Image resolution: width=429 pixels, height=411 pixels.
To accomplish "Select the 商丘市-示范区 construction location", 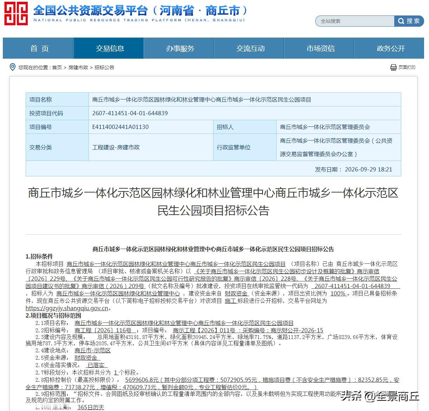I will coord(93,350).
